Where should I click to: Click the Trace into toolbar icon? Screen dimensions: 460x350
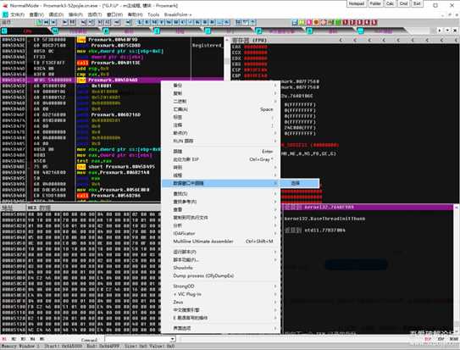100,22
